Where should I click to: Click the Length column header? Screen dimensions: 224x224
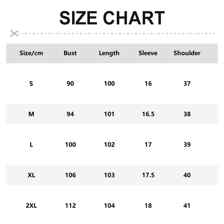click(x=109, y=53)
